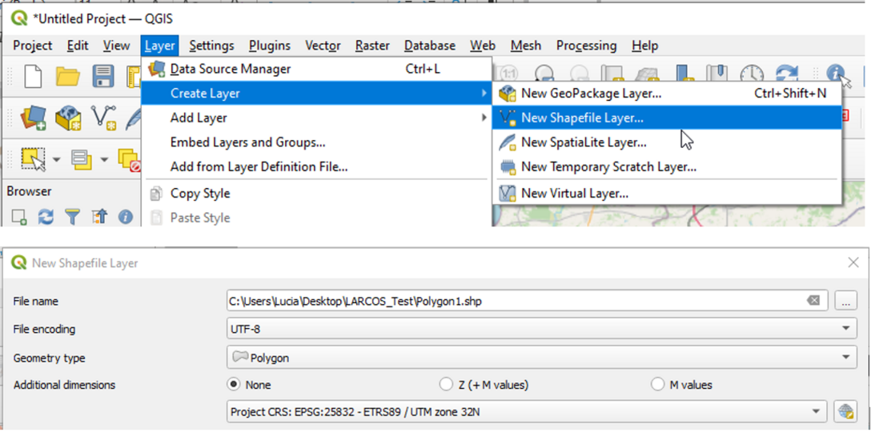Open the Project CRS dropdown
This screenshot has height=432, width=871.
[527, 411]
